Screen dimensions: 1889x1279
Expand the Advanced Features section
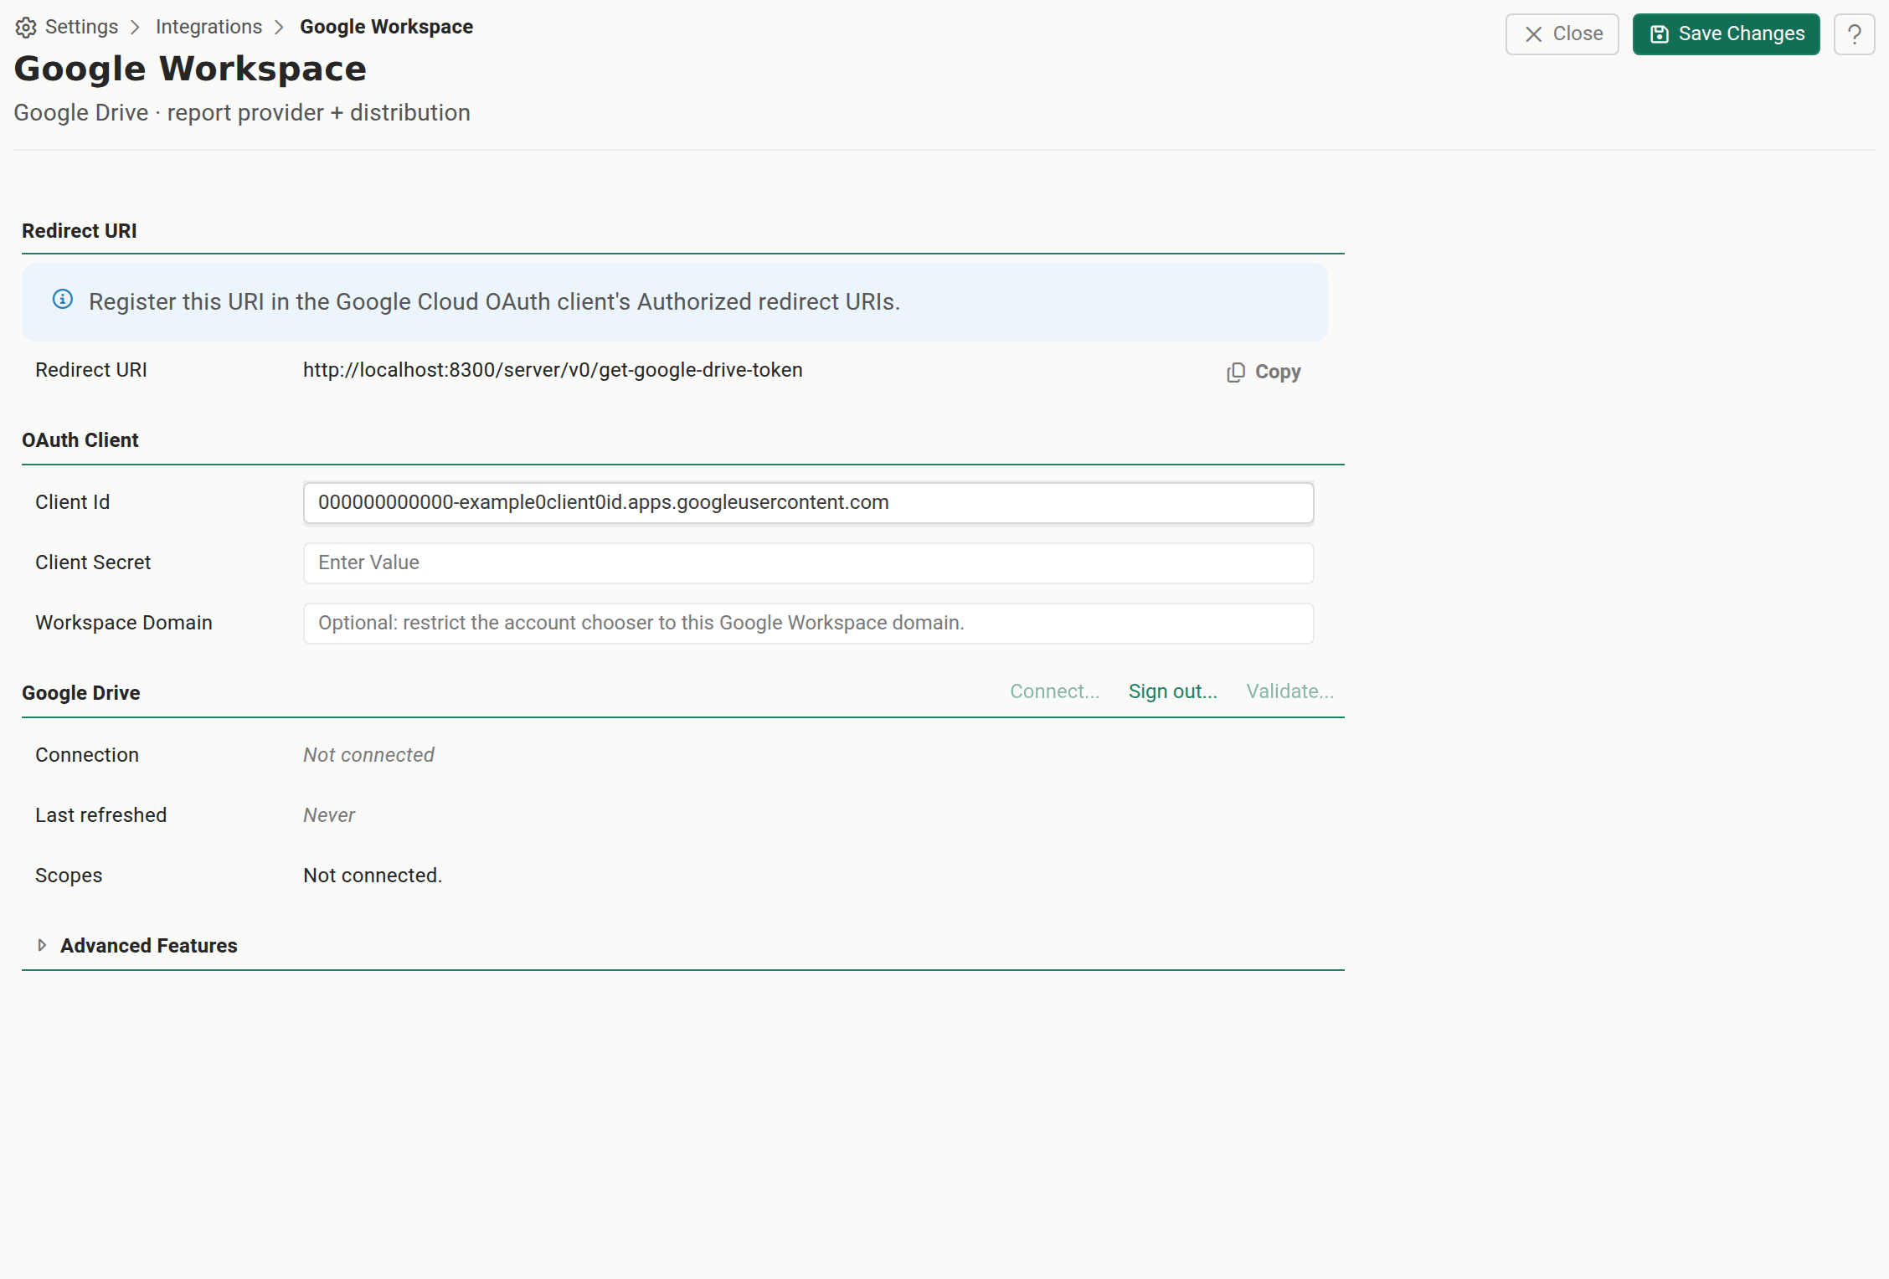(137, 946)
